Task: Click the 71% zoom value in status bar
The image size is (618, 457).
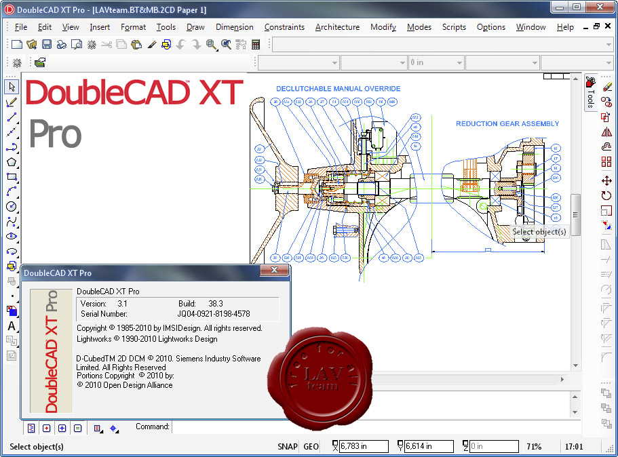Action: pos(534,446)
